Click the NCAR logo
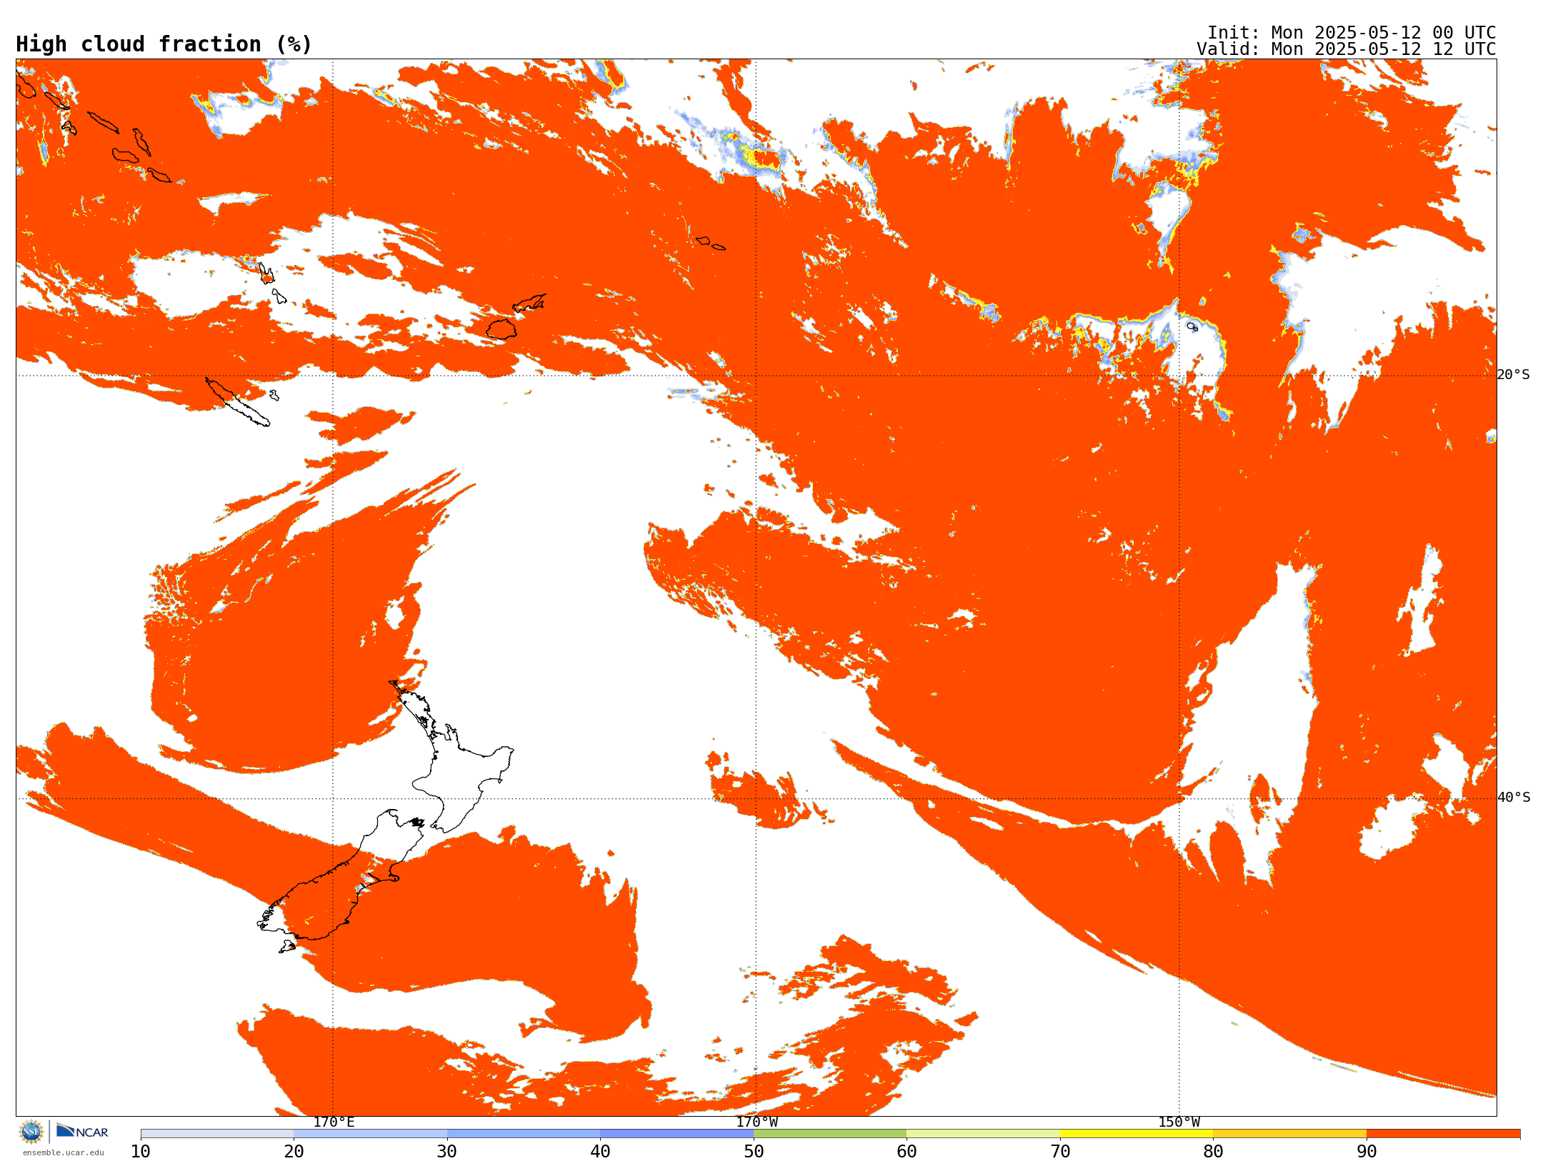The height and width of the screenshot is (1161, 1543). [x=82, y=1131]
